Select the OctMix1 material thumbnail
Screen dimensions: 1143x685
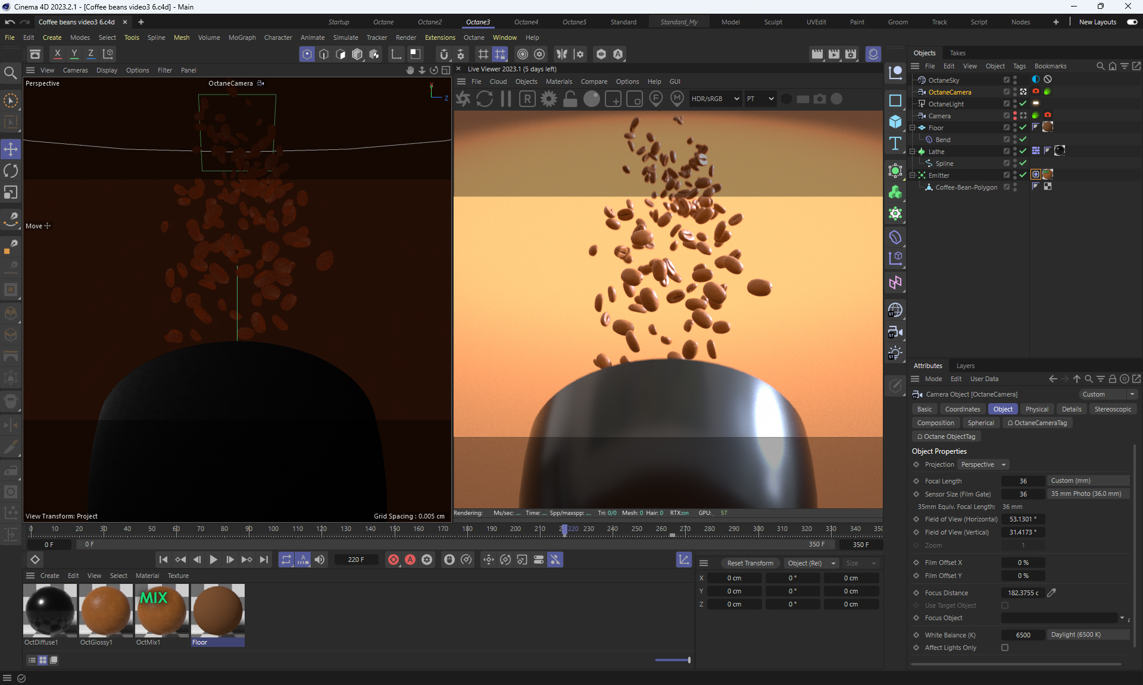(161, 610)
